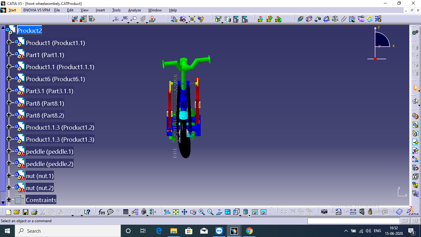Select nut (nut.2) in specification tree
The height and width of the screenshot is (237, 421).
pyautogui.click(x=40, y=188)
